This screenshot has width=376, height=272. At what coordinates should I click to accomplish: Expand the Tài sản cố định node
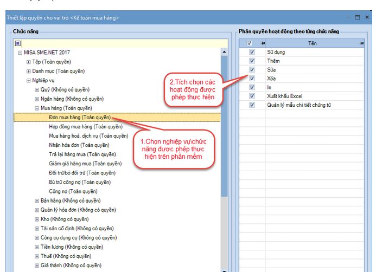[x=37, y=229]
